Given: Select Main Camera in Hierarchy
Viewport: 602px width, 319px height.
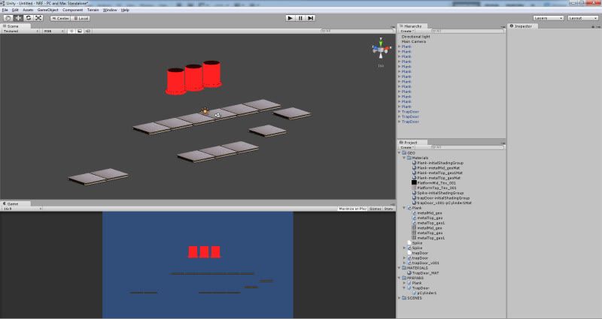Looking at the screenshot, I should (413, 41).
